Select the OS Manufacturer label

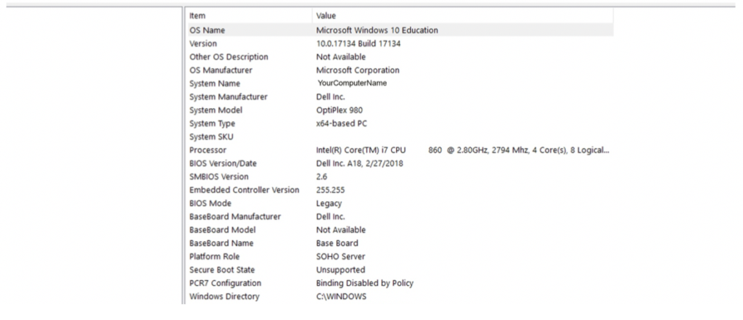[221, 70]
